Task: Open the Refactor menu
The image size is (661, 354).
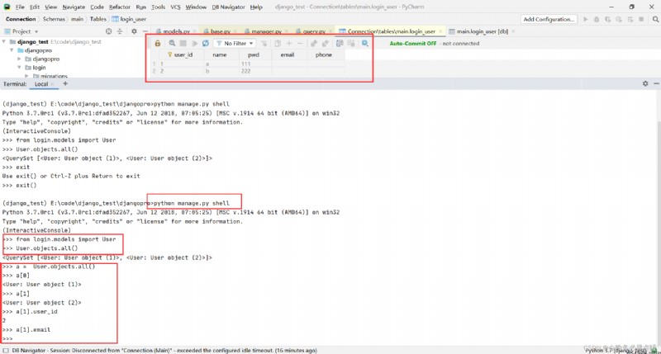Action: pos(120,7)
